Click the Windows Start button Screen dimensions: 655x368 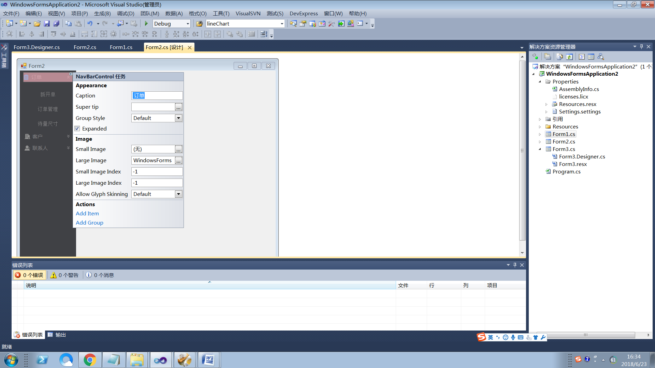tap(11, 360)
